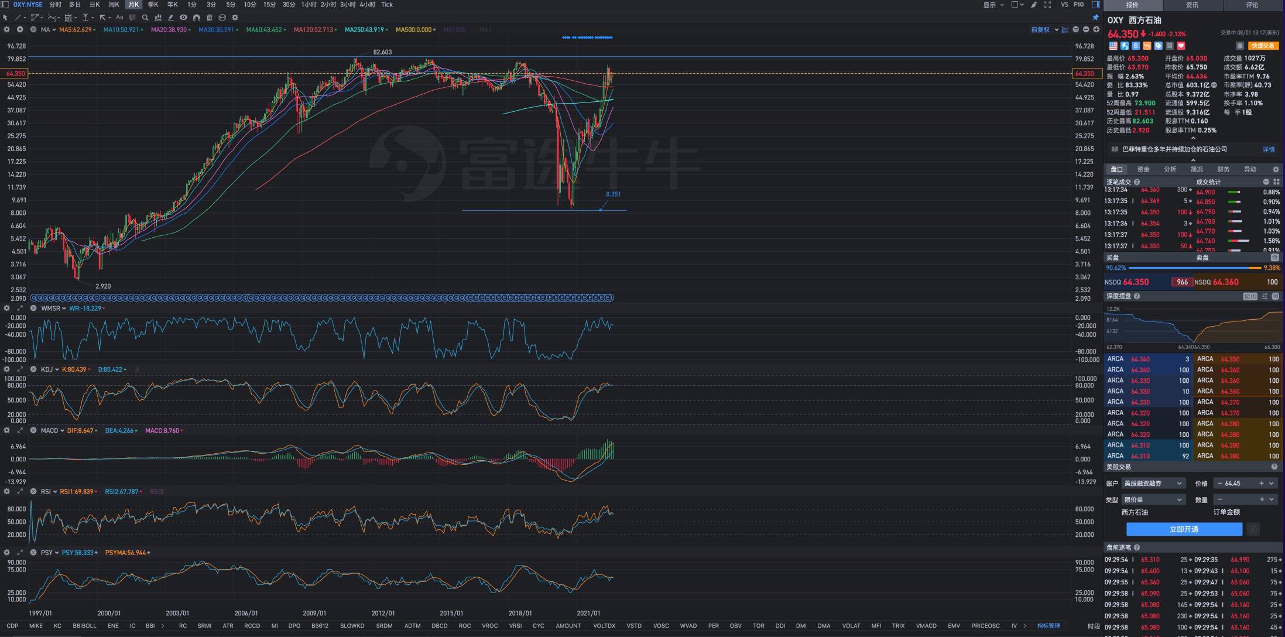Viewport: 1285px width, 637px height.
Task: Remove the MA indicator with the X icon
Action: (x=33, y=29)
